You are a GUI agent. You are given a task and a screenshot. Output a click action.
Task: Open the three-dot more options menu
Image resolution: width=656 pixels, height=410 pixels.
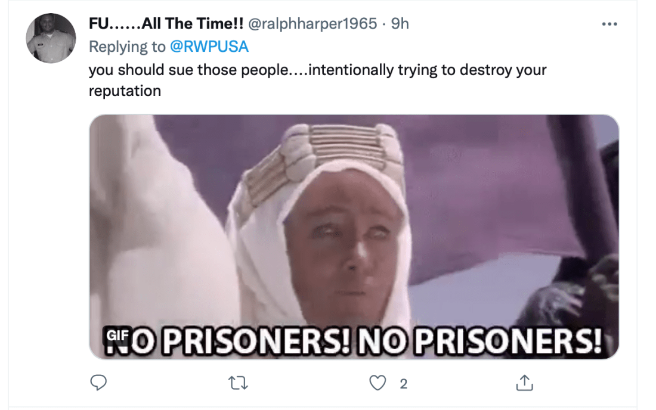coord(609,24)
